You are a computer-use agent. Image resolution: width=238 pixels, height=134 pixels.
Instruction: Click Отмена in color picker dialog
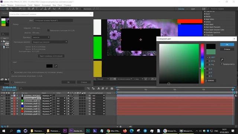(227, 49)
